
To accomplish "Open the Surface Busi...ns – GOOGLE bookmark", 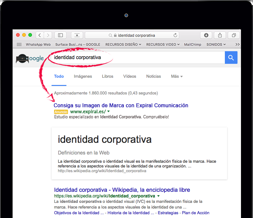I will pyautogui.click(x=78, y=44).
